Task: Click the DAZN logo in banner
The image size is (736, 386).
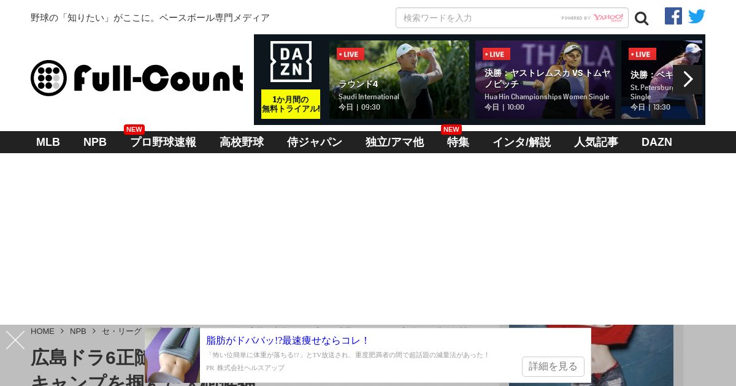Action: [291, 61]
